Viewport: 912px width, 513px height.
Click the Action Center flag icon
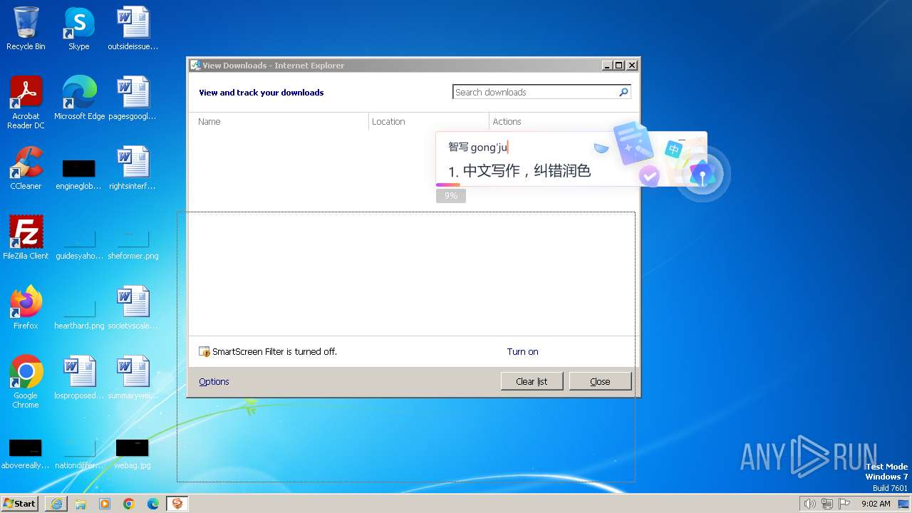tap(844, 504)
